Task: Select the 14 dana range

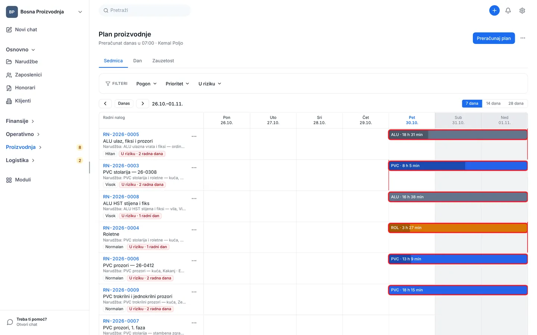Action: point(493,103)
